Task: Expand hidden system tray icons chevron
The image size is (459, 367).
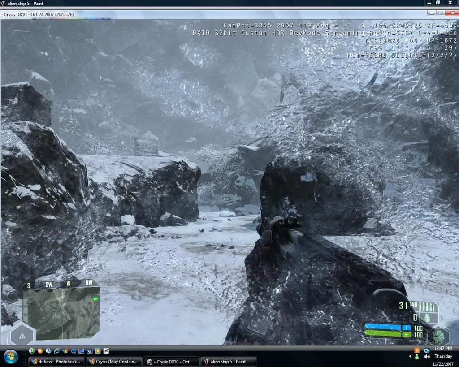Action: [x=410, y=357]
